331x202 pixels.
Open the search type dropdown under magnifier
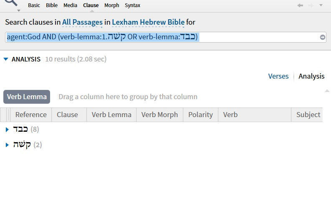(x=19, y=10)
